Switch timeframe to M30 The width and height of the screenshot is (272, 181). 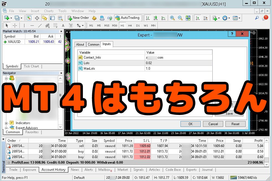[115, 26]
